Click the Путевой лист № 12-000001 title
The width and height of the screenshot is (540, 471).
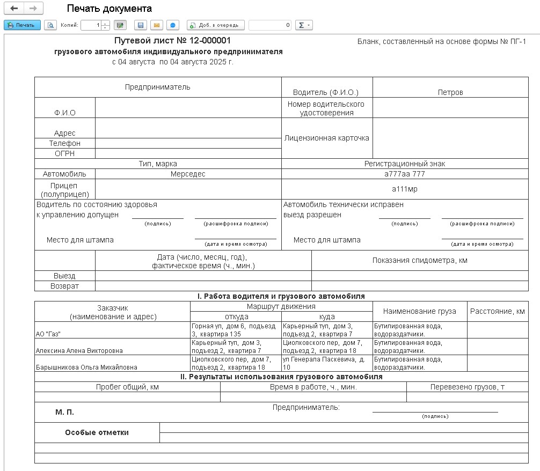pos(173,41)
